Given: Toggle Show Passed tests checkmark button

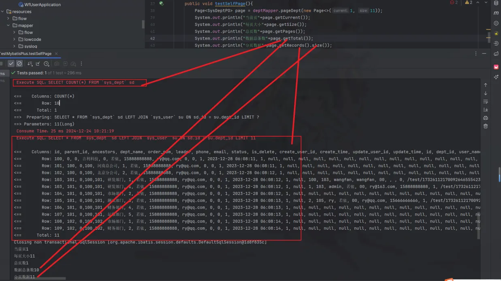Looking at the screenshot, I should pos(11,63).
